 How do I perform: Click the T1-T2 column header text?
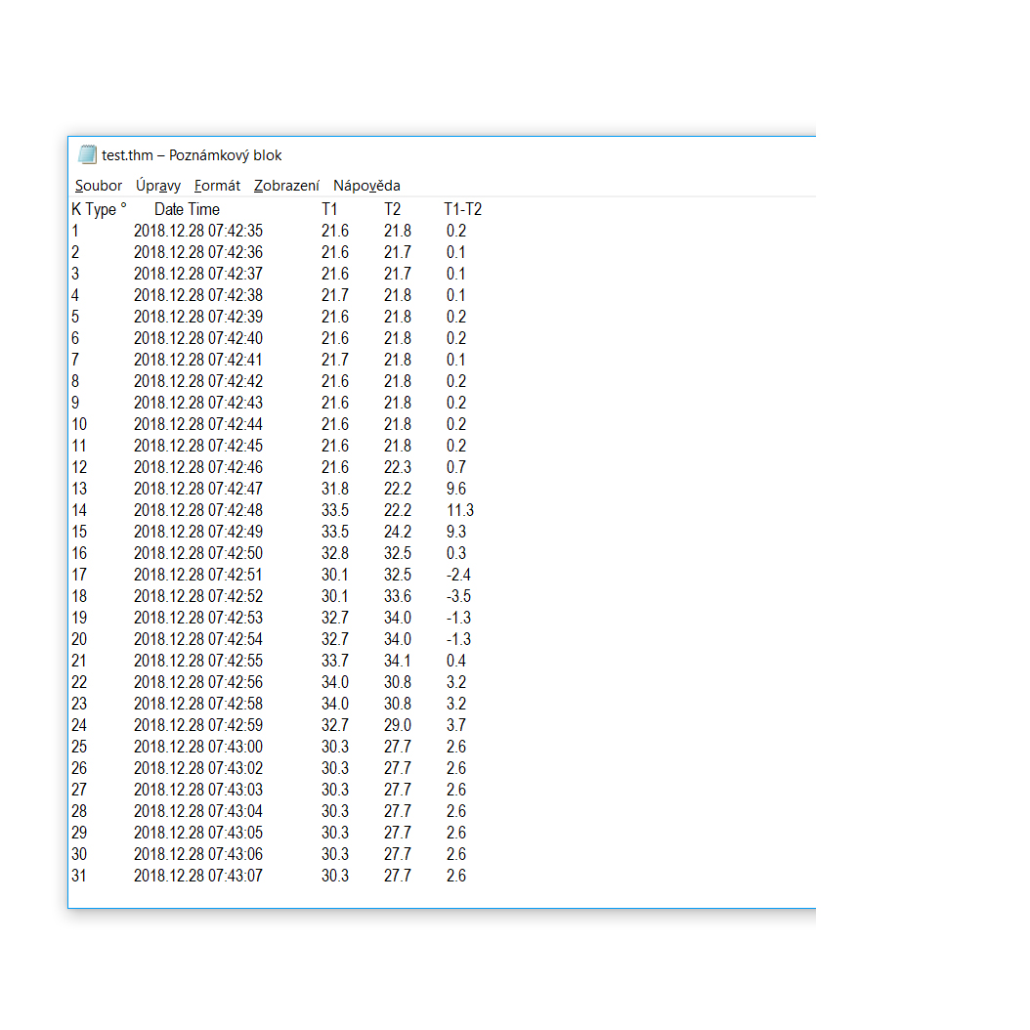coord(462,209)
